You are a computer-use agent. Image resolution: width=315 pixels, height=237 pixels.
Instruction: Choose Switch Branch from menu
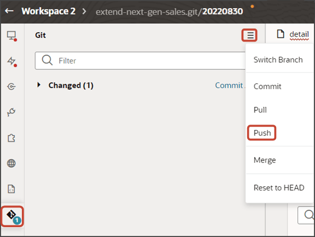coord(278,60)
